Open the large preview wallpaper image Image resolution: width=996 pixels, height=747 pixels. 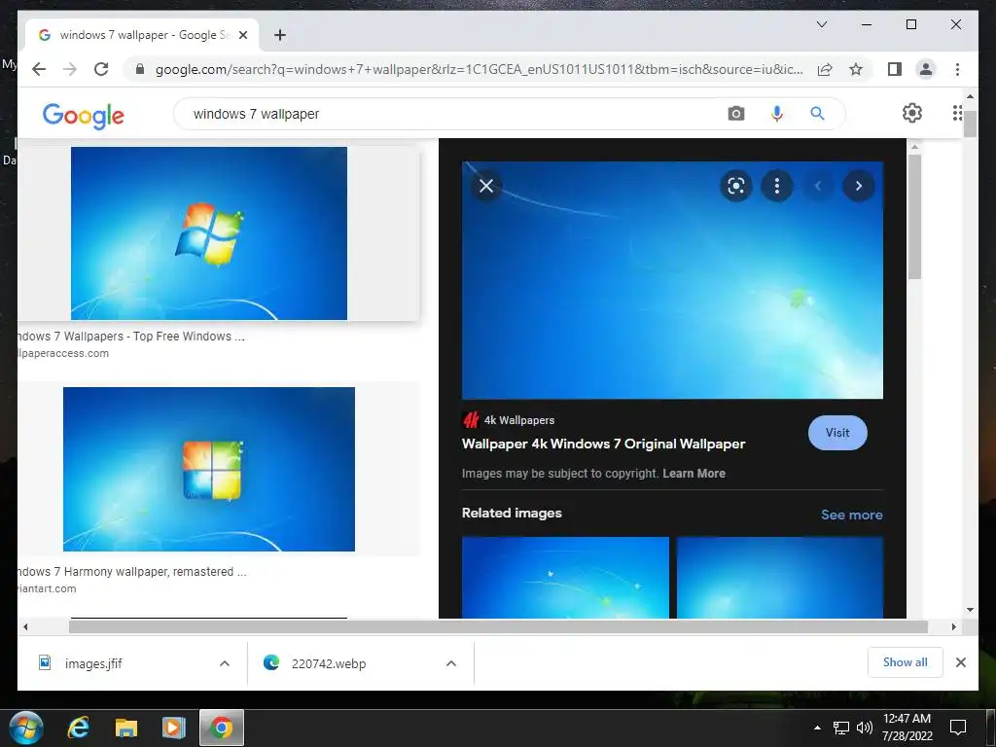click(672, 280)
